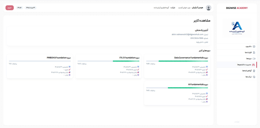Click calendar icon in ITIL 5 card
Screen dimensions: 260x128
pos(138,67)
